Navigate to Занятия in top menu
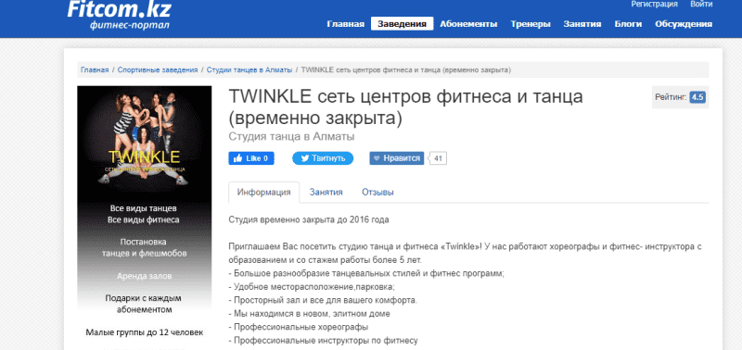742x350 pixels. click(x=582, y=24)
